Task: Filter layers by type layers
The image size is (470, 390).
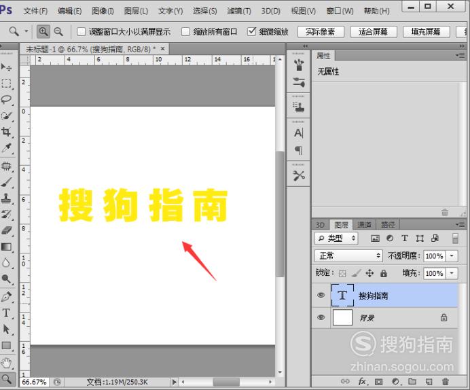Action: (x=404, y=238)
